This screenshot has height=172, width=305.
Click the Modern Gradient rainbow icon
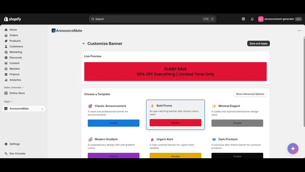coord(90,140)
